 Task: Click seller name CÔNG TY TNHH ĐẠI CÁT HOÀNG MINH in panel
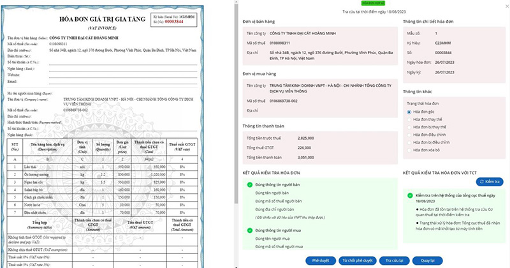tap(303, 33)
